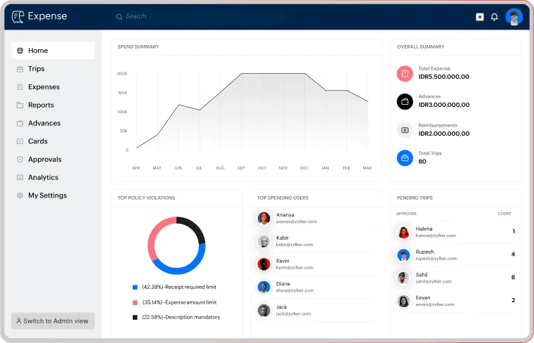534x343 pixels.
Task: Click Kabir's avatar in top spenders
Action: point(263,241)
